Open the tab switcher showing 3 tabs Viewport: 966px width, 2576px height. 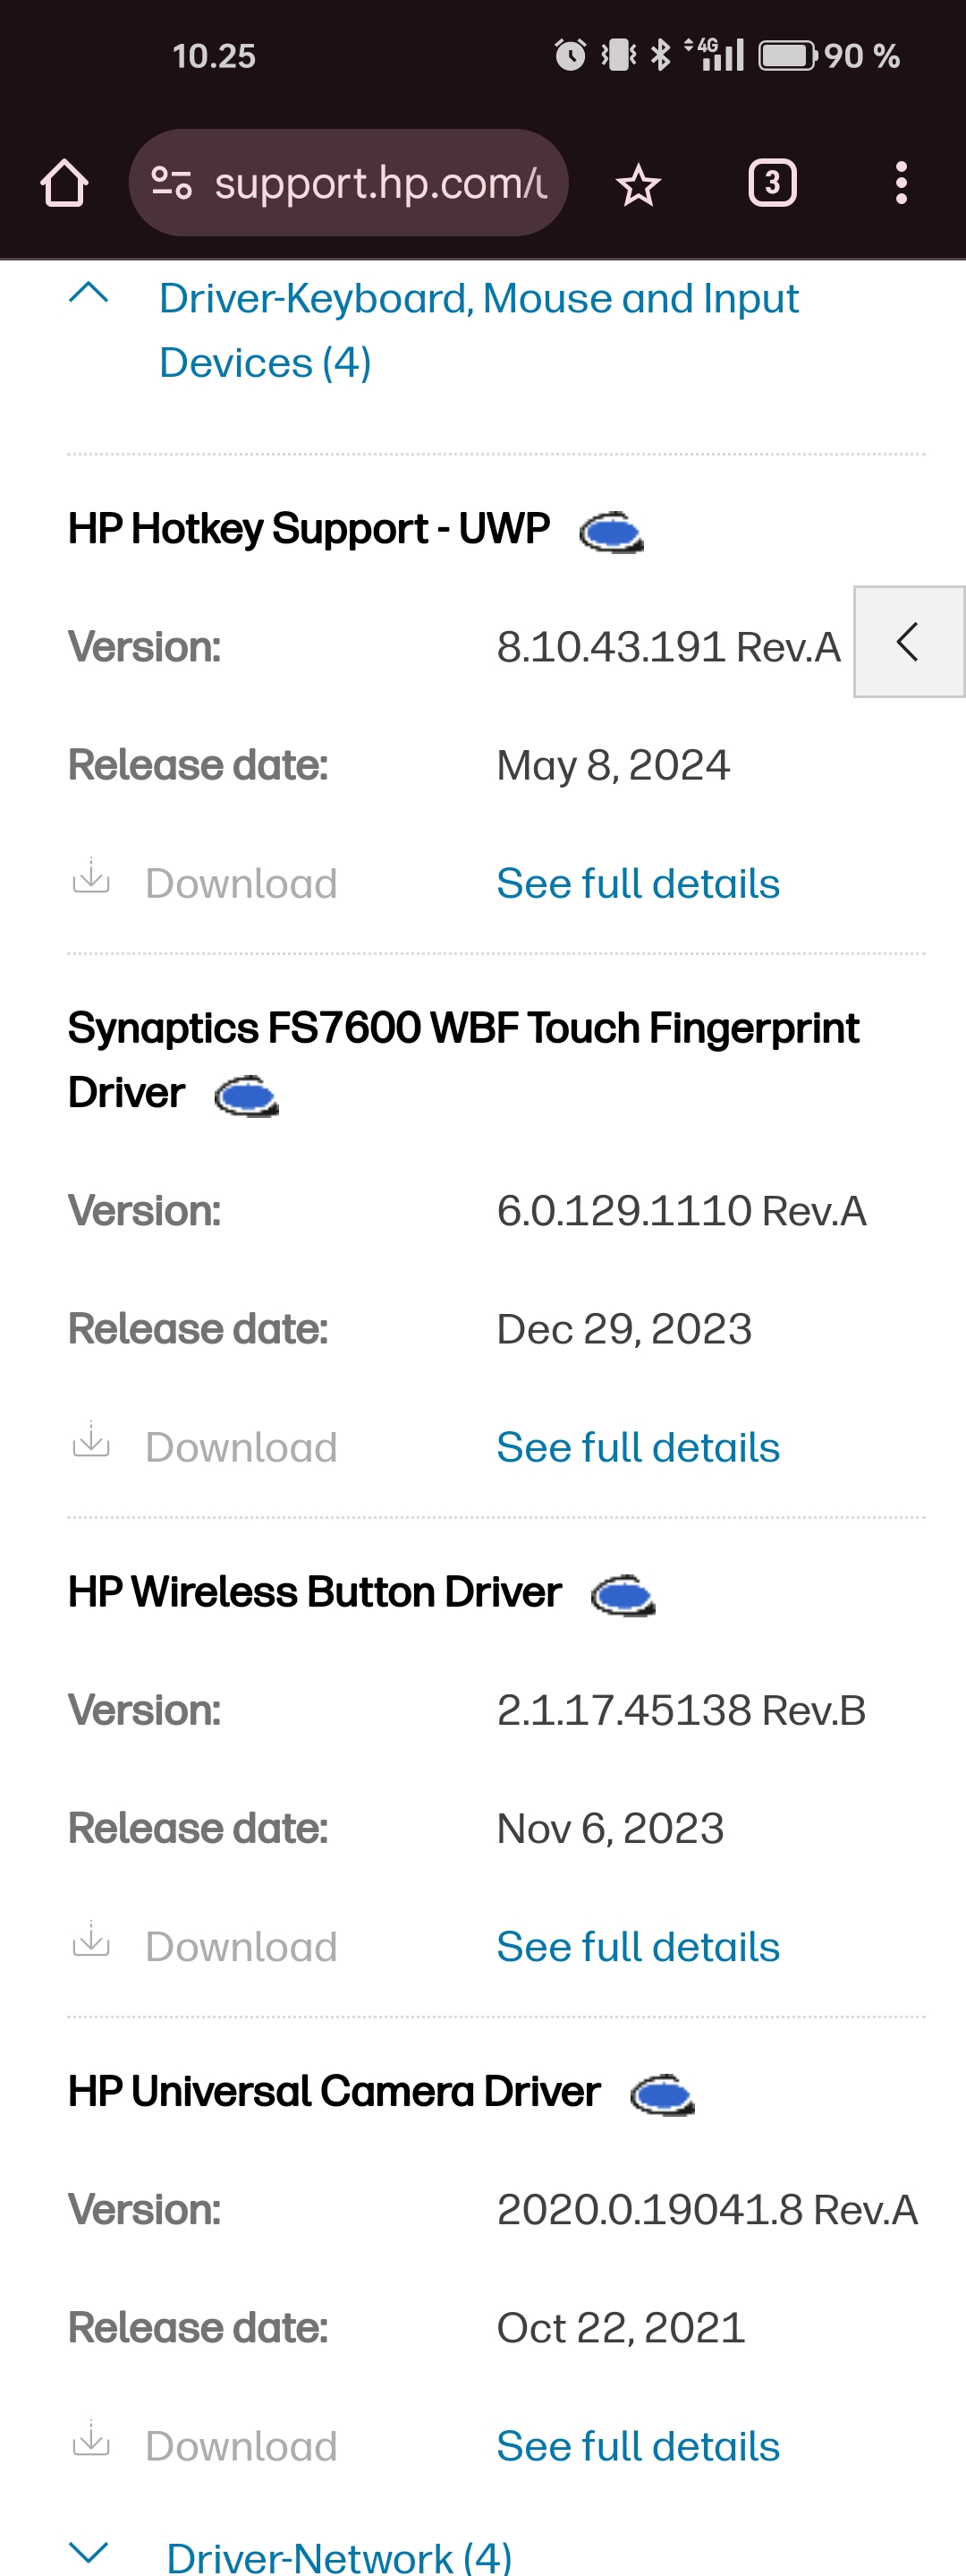[x=771, y=182]
